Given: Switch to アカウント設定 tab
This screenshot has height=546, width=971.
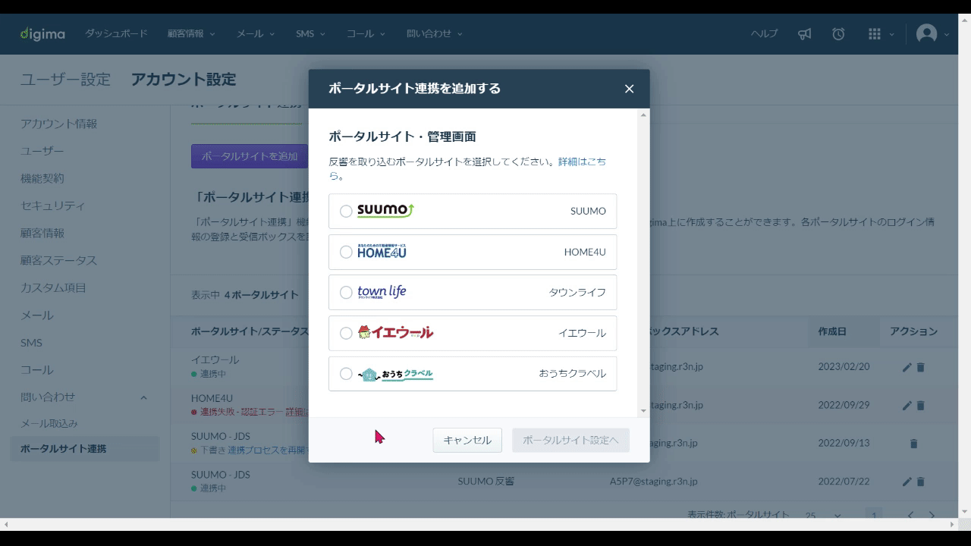Looking at the screenshot, I should coord(184,80).
